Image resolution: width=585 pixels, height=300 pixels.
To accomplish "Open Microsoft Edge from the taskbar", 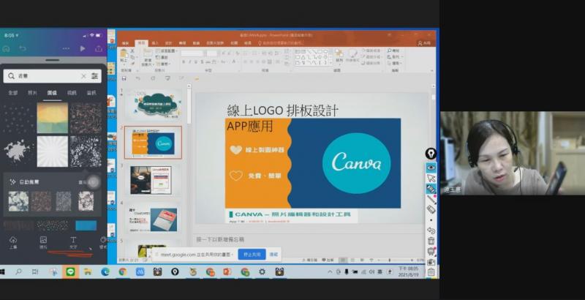I will pos(105,272).
